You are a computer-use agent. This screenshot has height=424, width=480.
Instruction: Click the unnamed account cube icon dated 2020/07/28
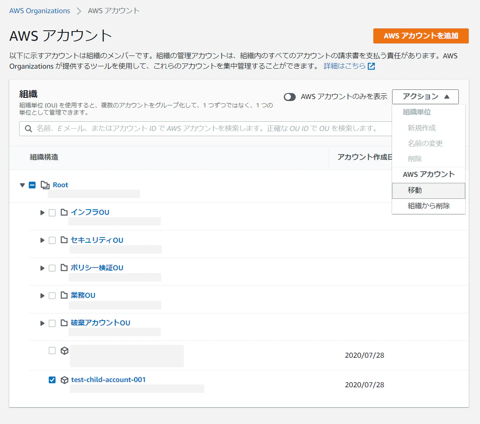[64, 351]
